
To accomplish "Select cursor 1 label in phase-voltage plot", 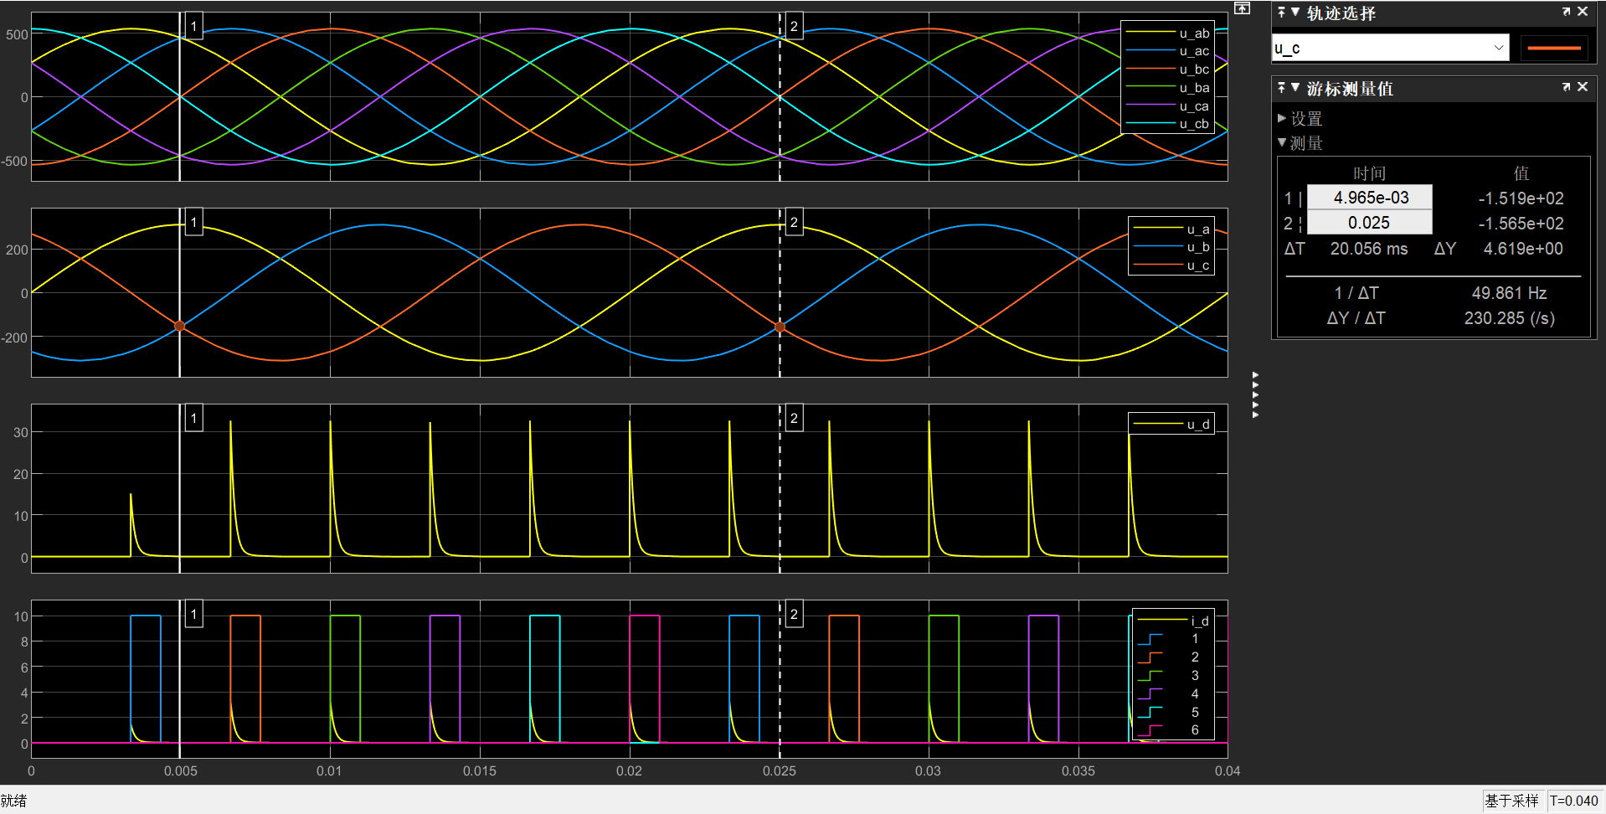I will tap(193, 222).
